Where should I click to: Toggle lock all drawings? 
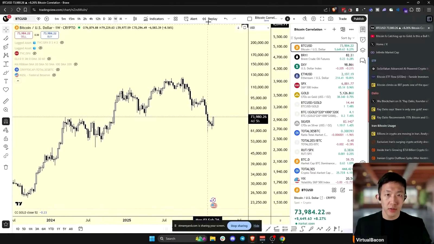(6, 139)
